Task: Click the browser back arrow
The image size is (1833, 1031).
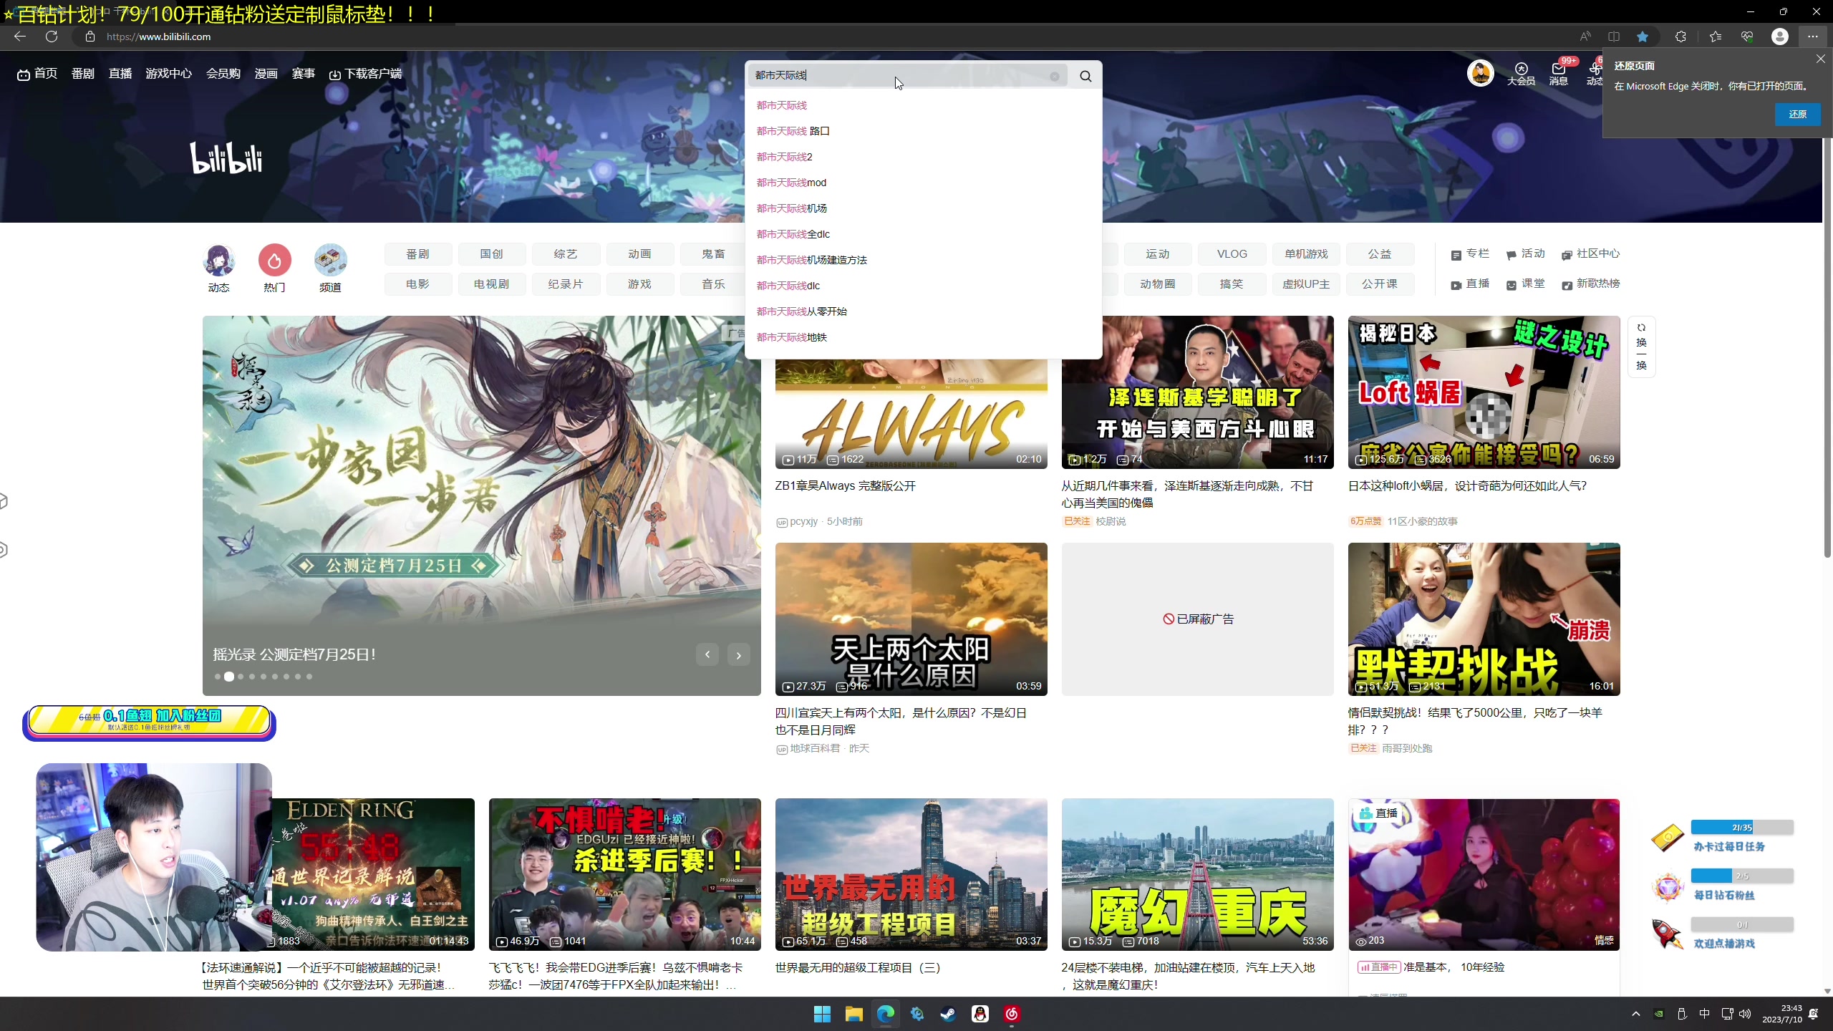Action: (x=20, y=37)
